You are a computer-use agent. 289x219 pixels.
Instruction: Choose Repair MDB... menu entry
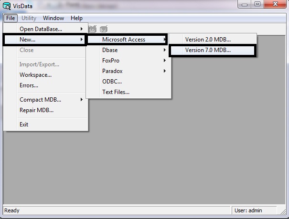coord(45,110)
